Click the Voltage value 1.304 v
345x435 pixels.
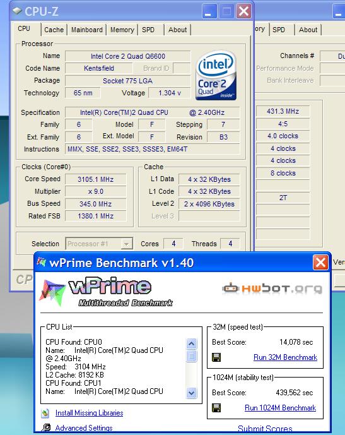170,93
